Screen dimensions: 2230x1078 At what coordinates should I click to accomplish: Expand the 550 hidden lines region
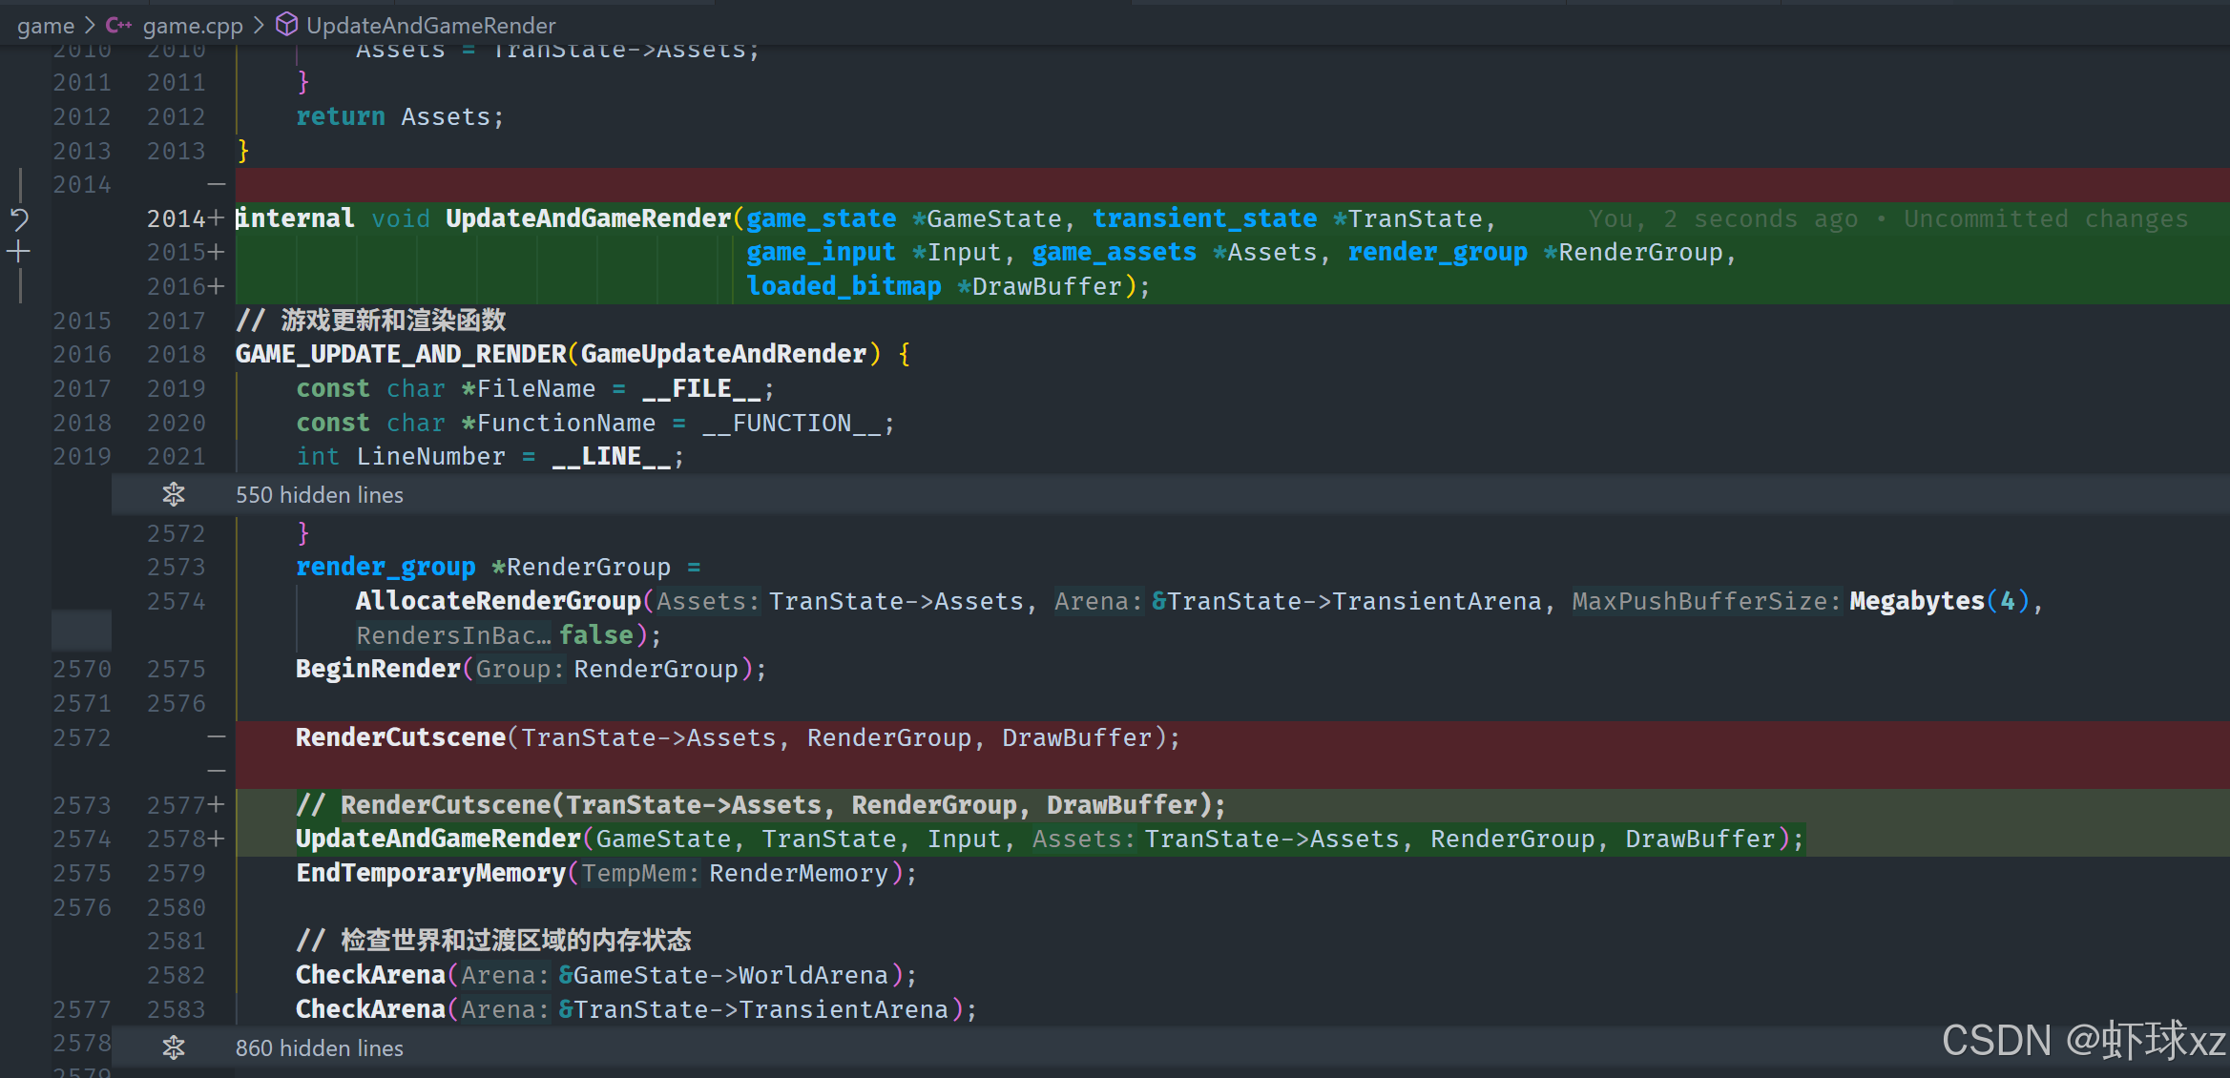[x=320, y=494]
